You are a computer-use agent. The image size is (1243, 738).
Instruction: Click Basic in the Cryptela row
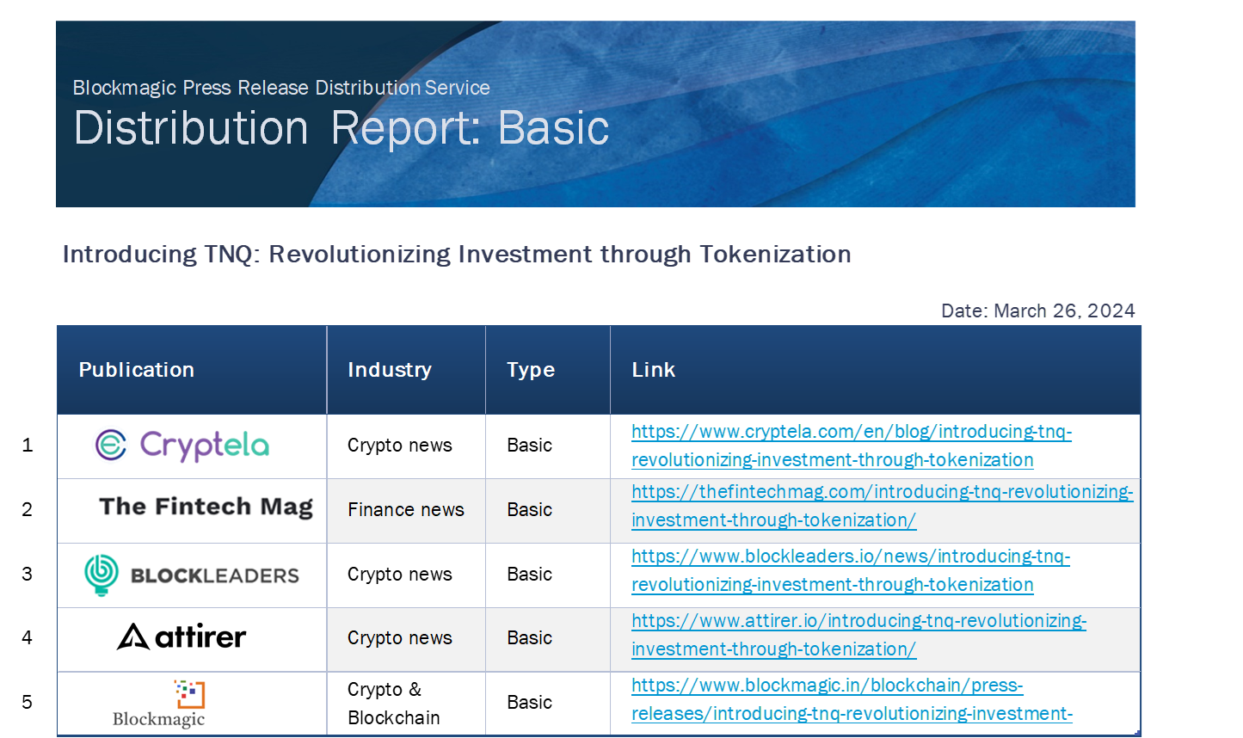(530, 446)
